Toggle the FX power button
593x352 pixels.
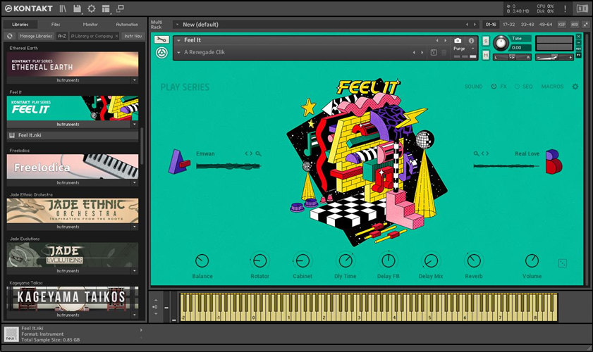tap(494, 87)
